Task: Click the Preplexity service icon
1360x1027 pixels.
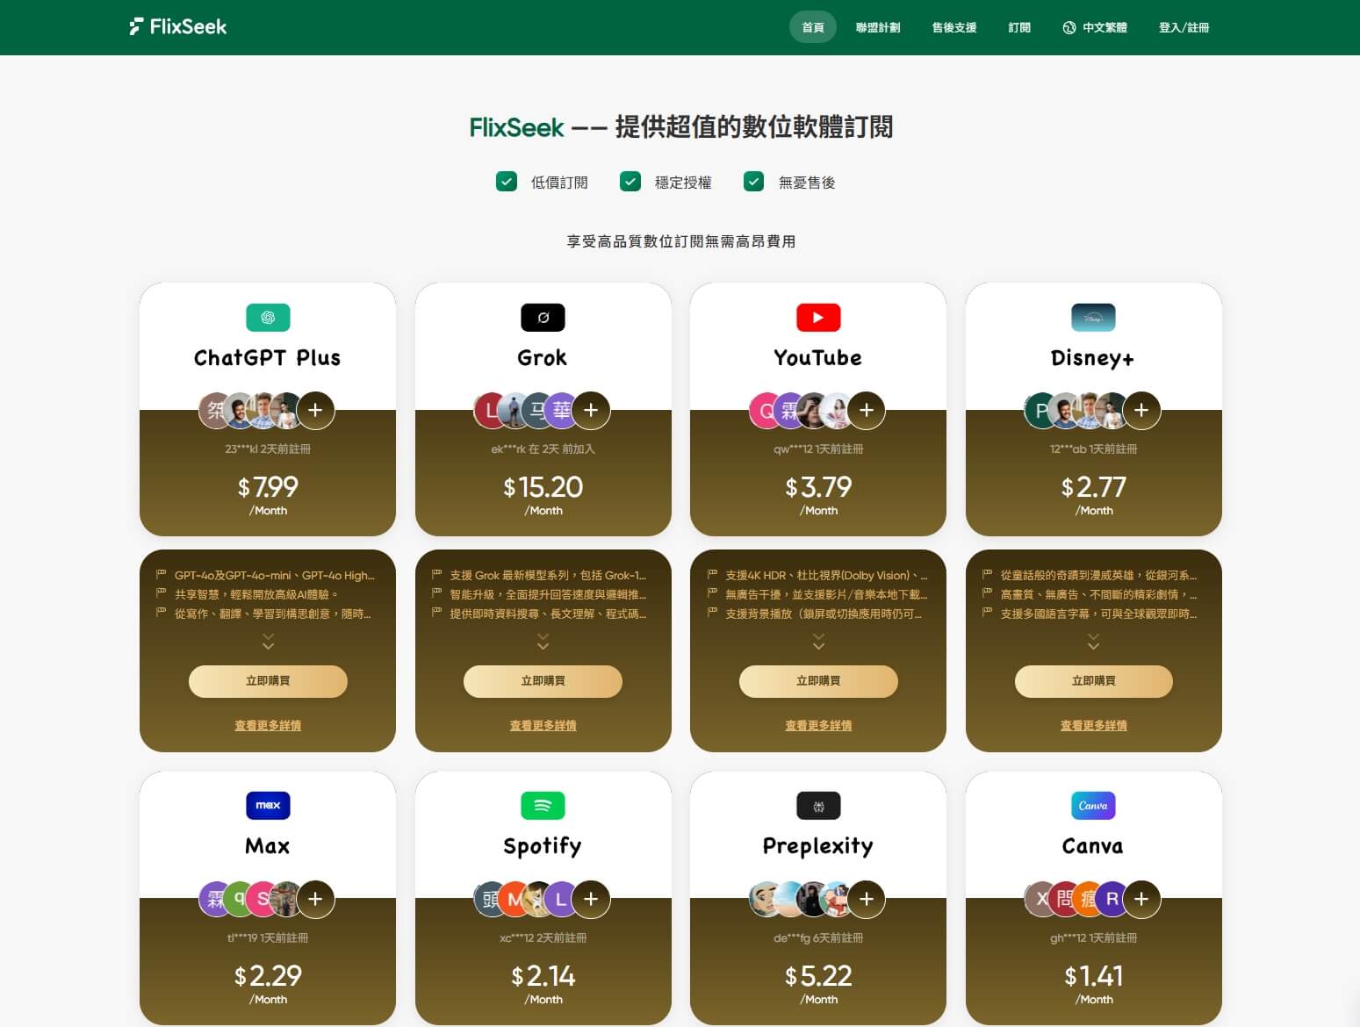Action: coord(818,806)
